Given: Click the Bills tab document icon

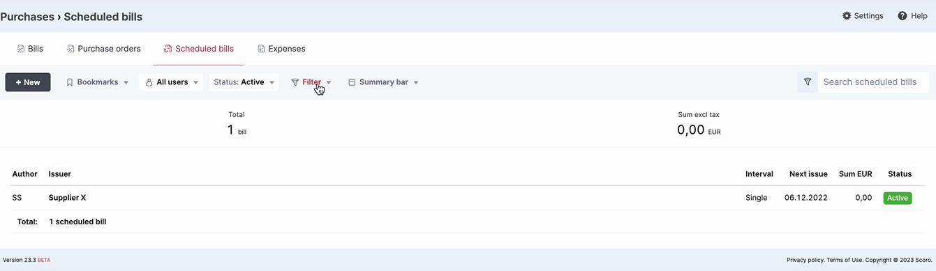Looking at the screenshot, I should pos(20,49).
